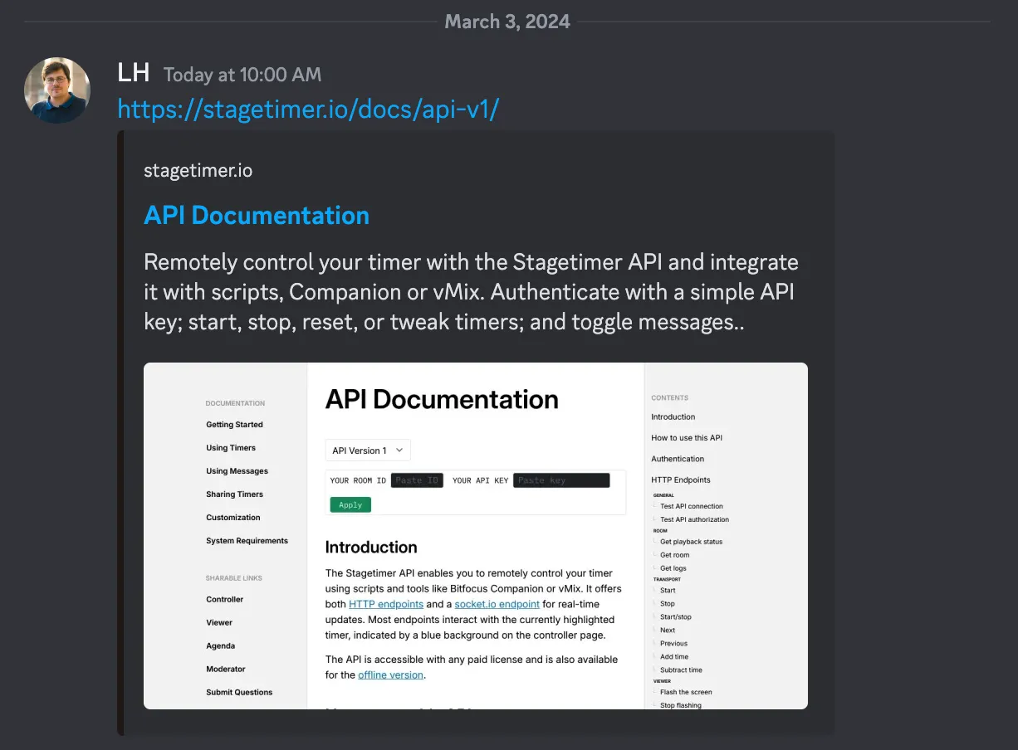Open the Sharing Timers documentation page
Image resolution: width=1018 pixels, height=750 pixels.
click(234, 494)
